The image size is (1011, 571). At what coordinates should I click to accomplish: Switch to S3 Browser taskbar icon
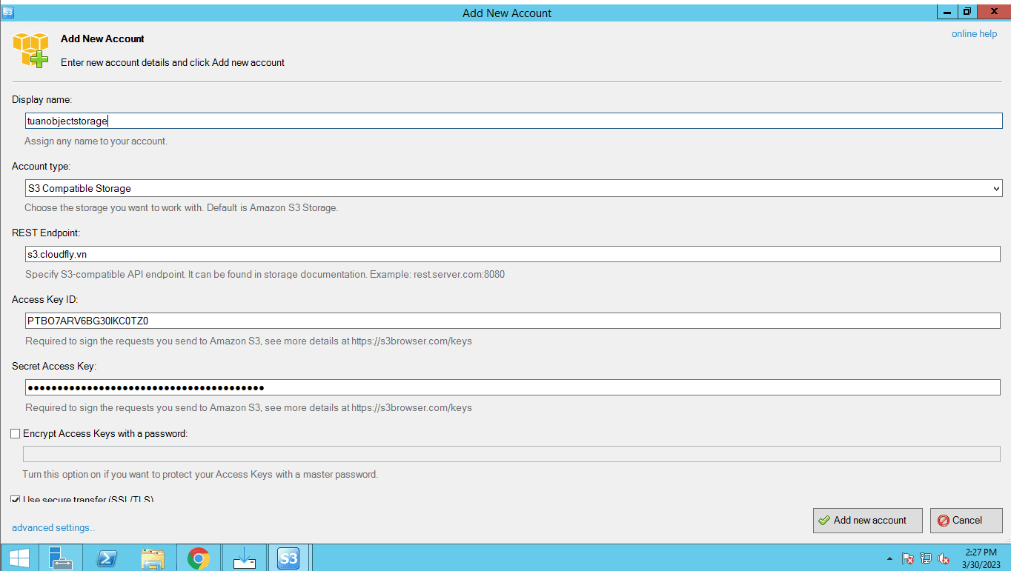click(288, 558)
